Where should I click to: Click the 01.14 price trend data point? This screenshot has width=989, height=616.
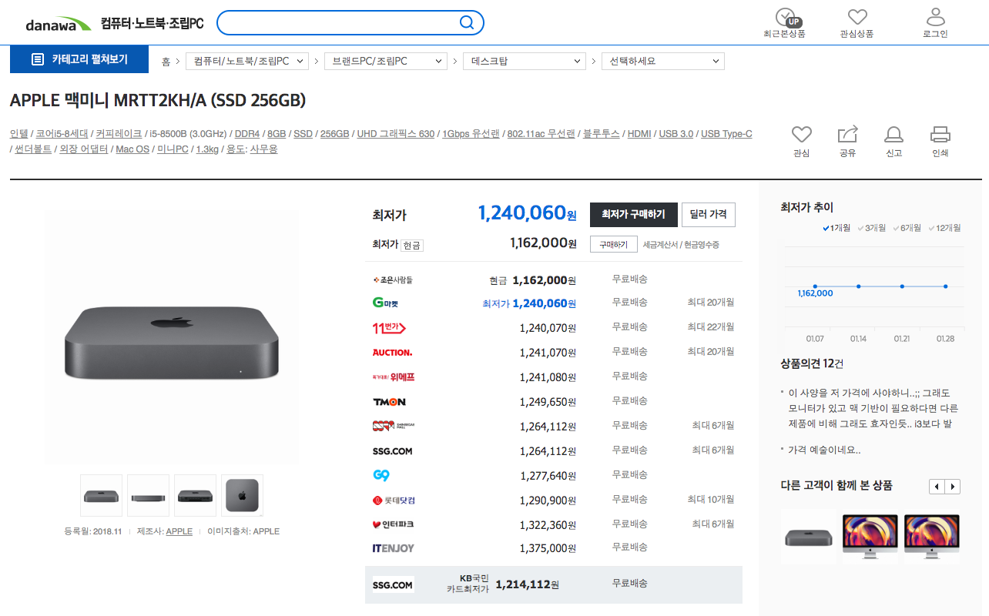point(858,286)
